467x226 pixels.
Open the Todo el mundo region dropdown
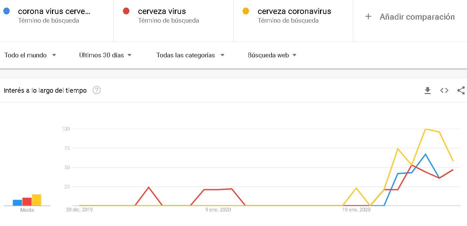tap(30, 55)
